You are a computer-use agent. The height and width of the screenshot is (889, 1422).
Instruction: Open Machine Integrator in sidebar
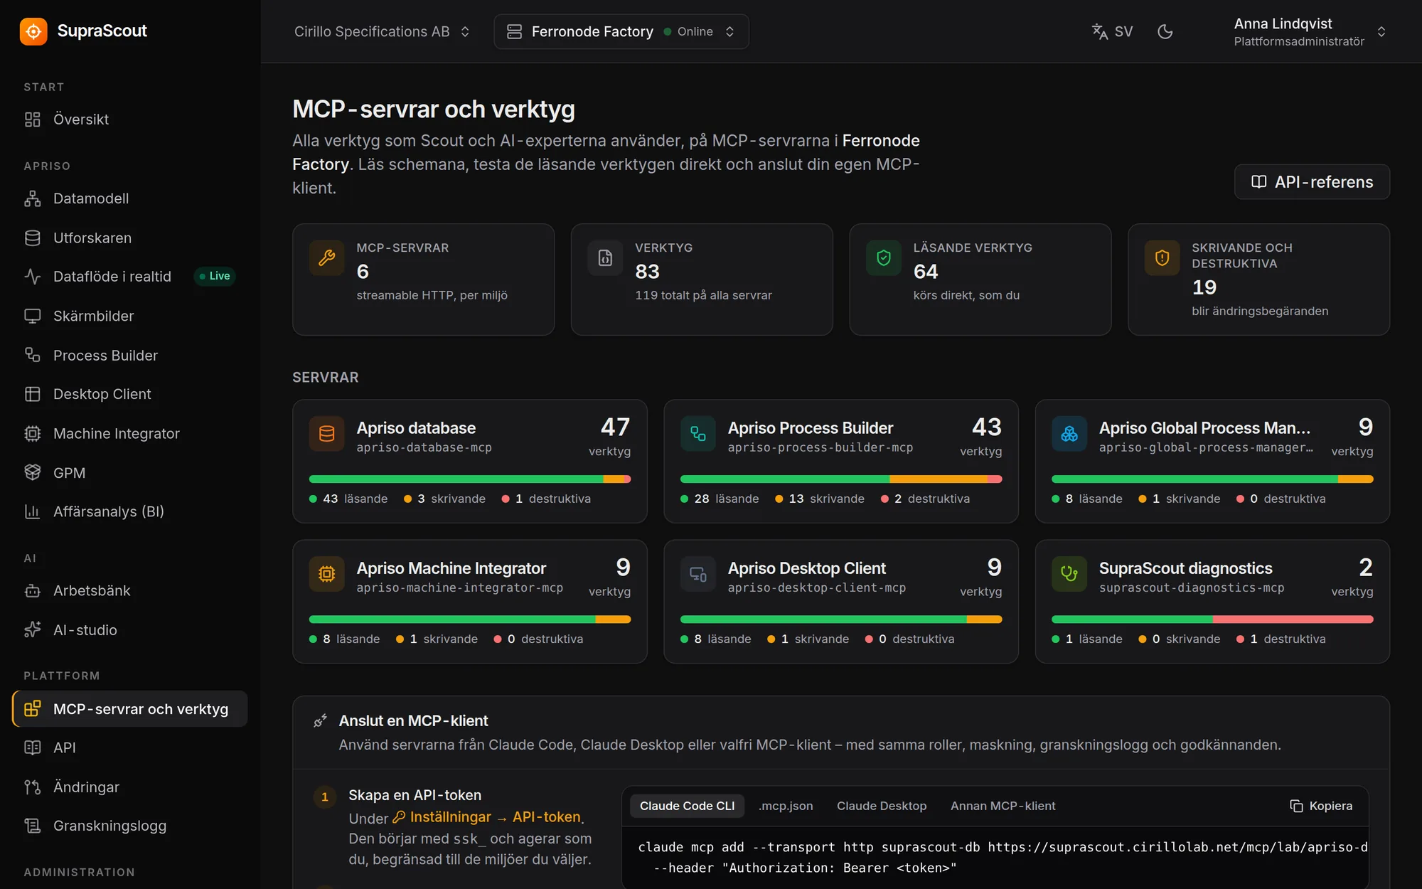129,433
